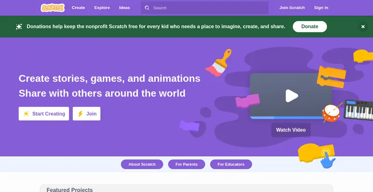The width and height of the screenshot is (373, 192).
Task: Click the sparkle icon in donation banner
Action: click(x=19, y=26)
